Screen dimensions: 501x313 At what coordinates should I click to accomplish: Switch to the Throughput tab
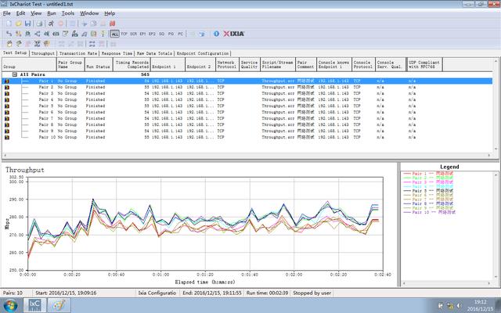[x=42, y=53]
